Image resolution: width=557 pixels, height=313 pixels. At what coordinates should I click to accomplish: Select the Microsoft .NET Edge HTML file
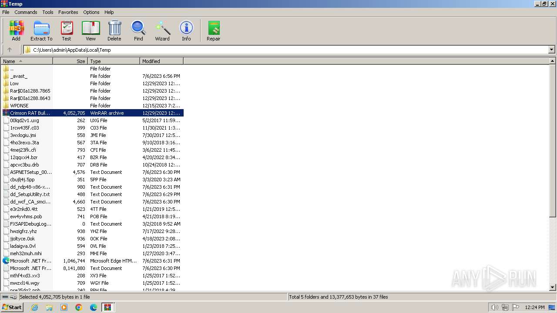(92, 261)
